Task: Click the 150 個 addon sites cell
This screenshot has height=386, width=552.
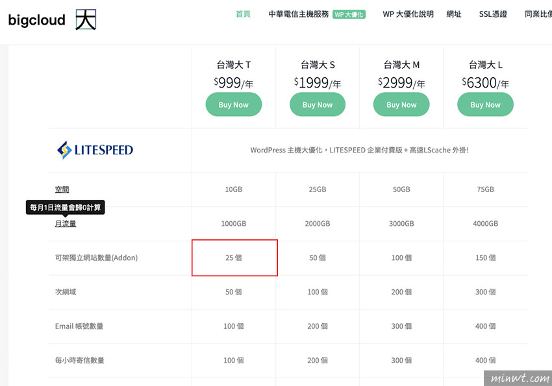Action: (486, 258)
